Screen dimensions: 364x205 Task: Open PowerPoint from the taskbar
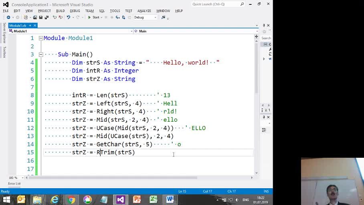tap(137, 200)
